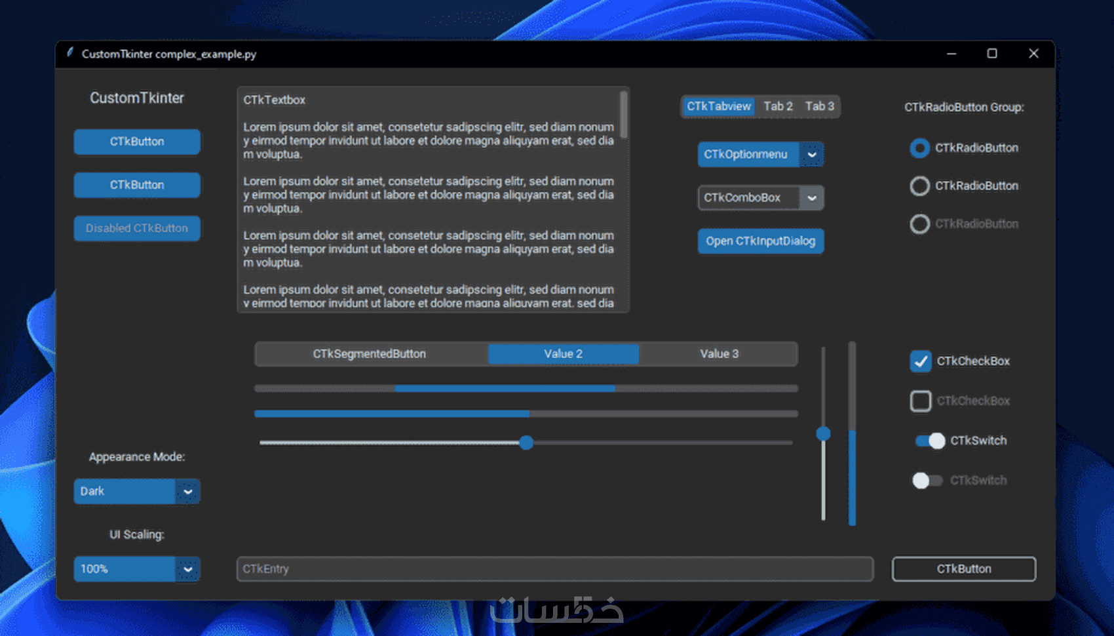Open the CTkOptionmenu dropdown

coord(760,155)
